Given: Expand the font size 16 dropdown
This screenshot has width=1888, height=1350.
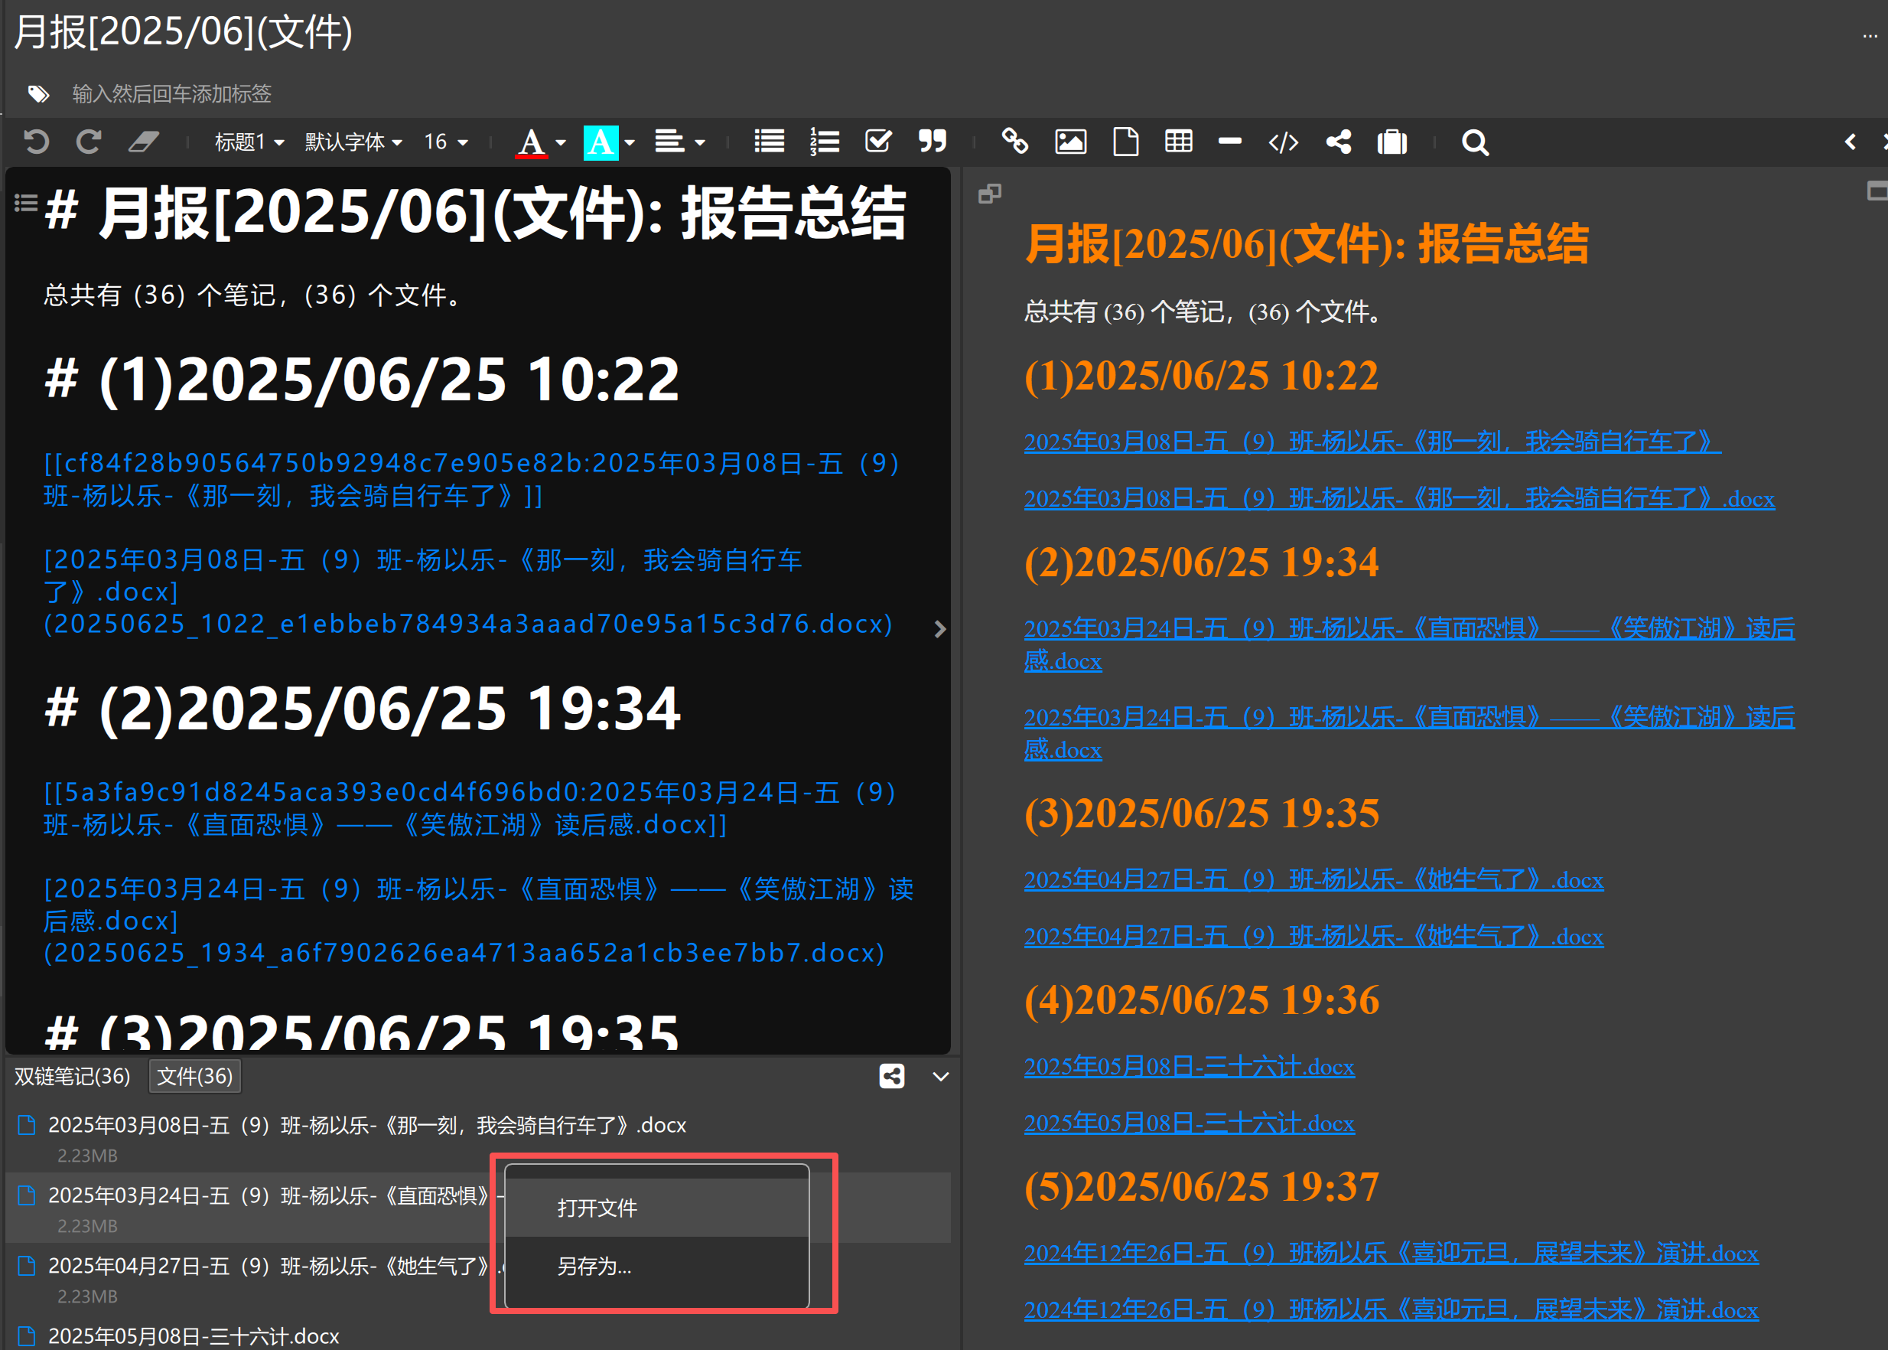Looking at the screenshot, I should click(x=445, y=142).
